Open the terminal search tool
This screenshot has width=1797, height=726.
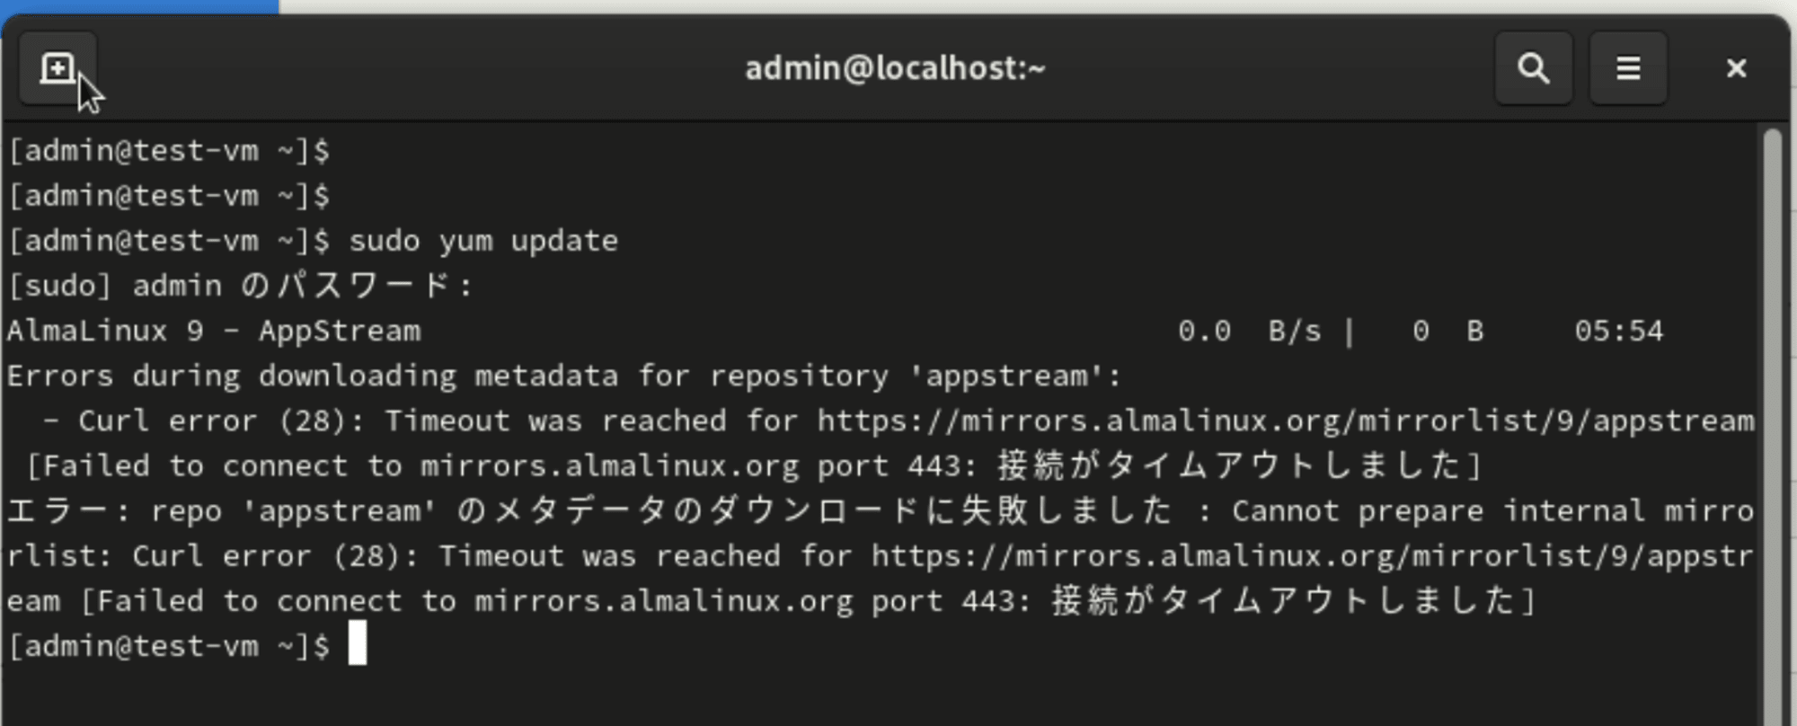[1534, 68]
